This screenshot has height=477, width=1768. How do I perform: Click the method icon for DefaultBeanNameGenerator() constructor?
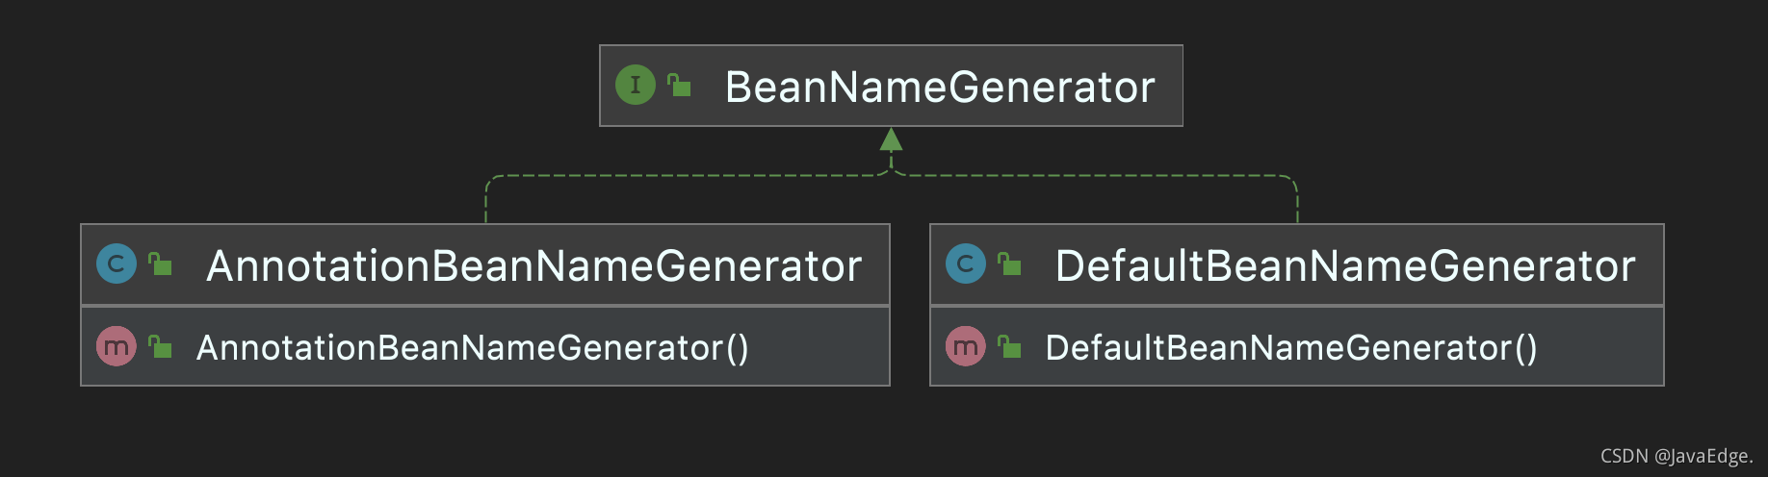[966, 346]
